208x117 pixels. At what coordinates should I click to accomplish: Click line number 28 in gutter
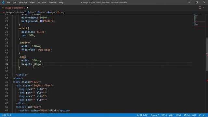coord(6,43)
